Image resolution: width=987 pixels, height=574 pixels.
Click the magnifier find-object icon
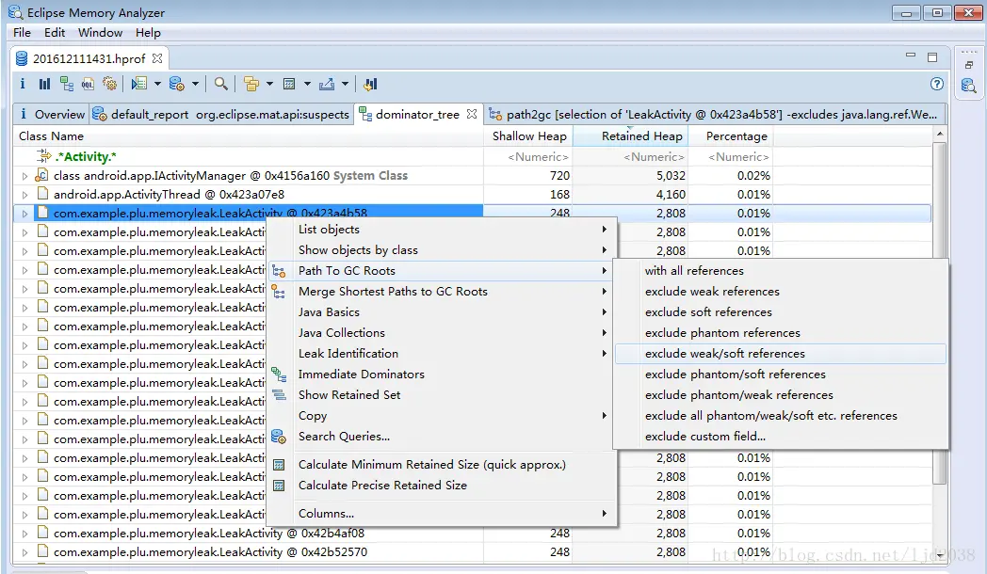point(220,84)
